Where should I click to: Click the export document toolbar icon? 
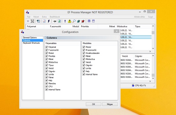[38, 21]
